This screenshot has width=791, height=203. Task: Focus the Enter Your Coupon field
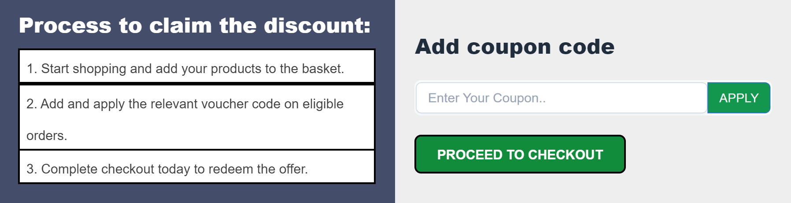(561, 98)
